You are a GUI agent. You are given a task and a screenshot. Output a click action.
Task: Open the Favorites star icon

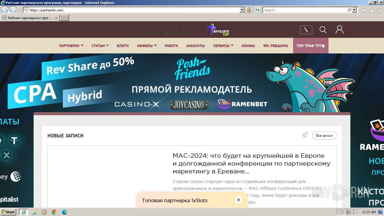point(372,10)
